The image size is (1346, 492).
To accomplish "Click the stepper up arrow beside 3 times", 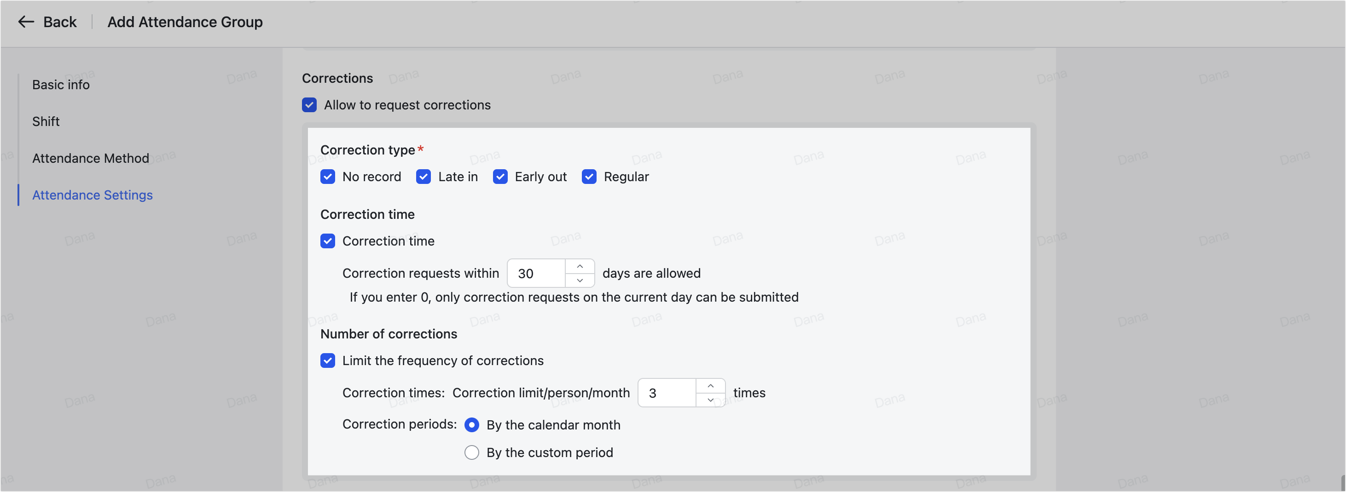I will [x=710, y=386].
